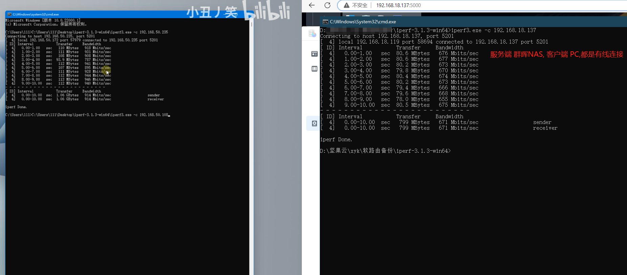Go back in the browser
This screenshot has height=275, width=627.
point(312,5)
